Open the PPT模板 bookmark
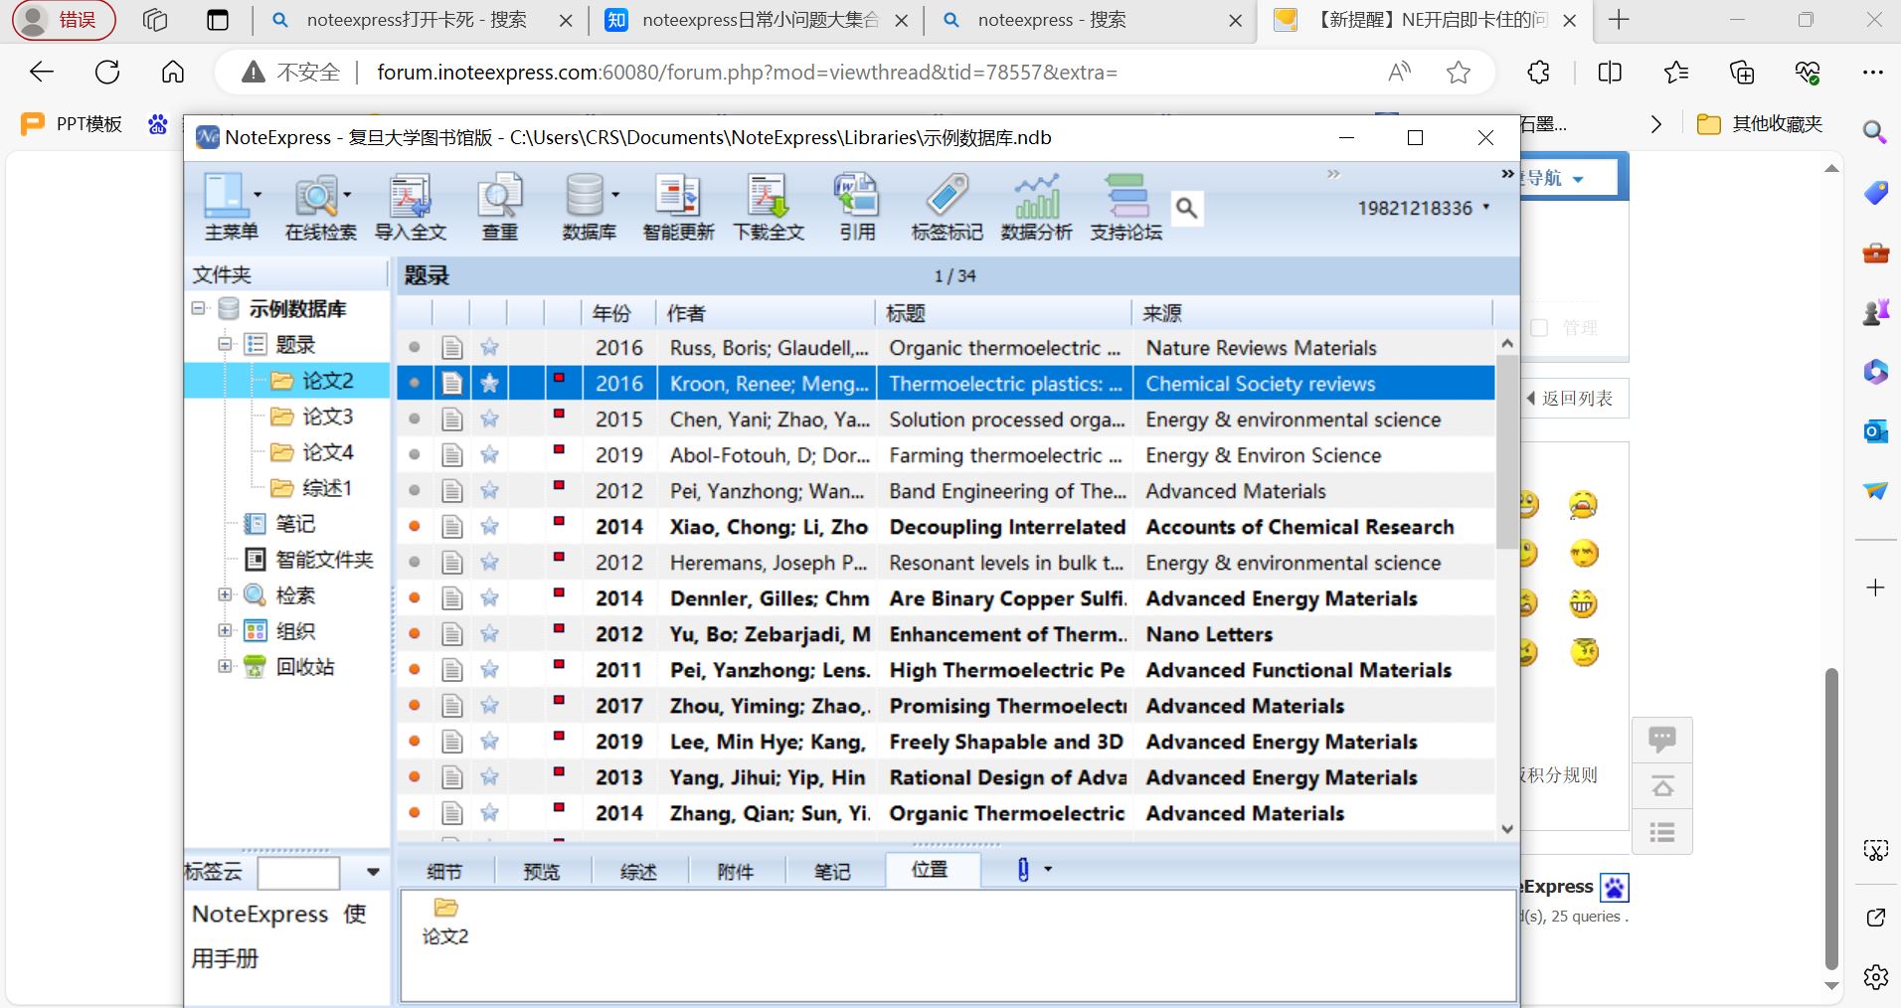Viewport: 1901px width, 1008px height. click(72, 123)
